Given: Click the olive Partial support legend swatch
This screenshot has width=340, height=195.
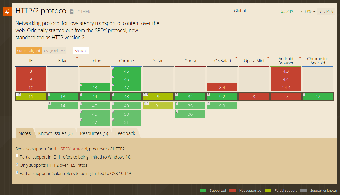Looking at the screenshot, I should click(268, 190).
